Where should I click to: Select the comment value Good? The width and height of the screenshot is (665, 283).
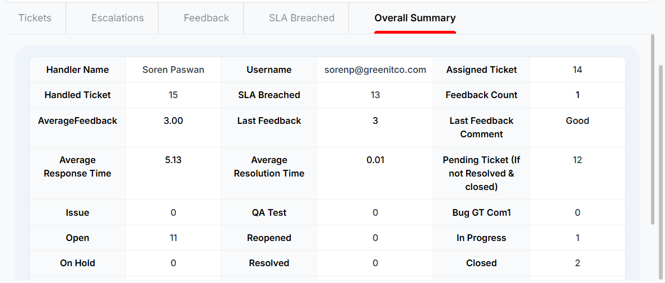pos(577,121)
